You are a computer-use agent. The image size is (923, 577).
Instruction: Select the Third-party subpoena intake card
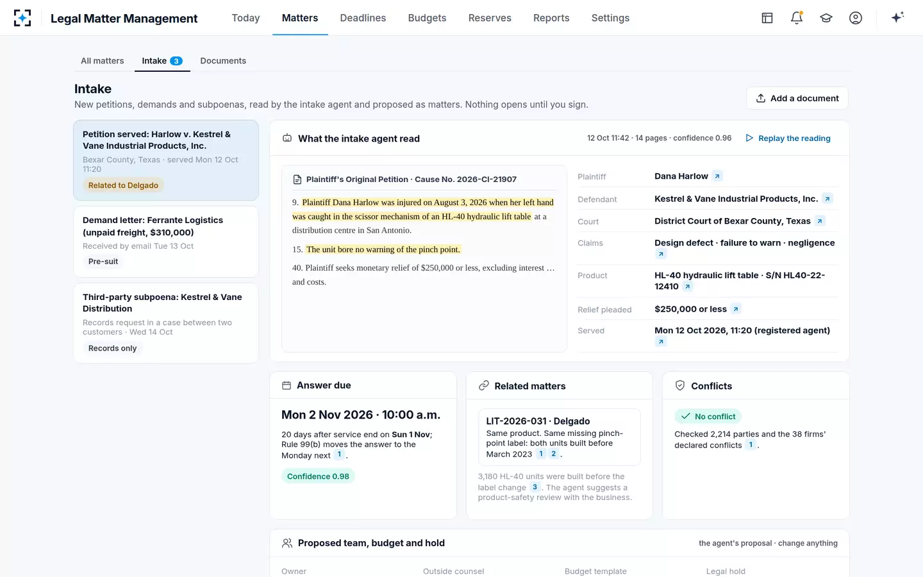coord(166,323)
